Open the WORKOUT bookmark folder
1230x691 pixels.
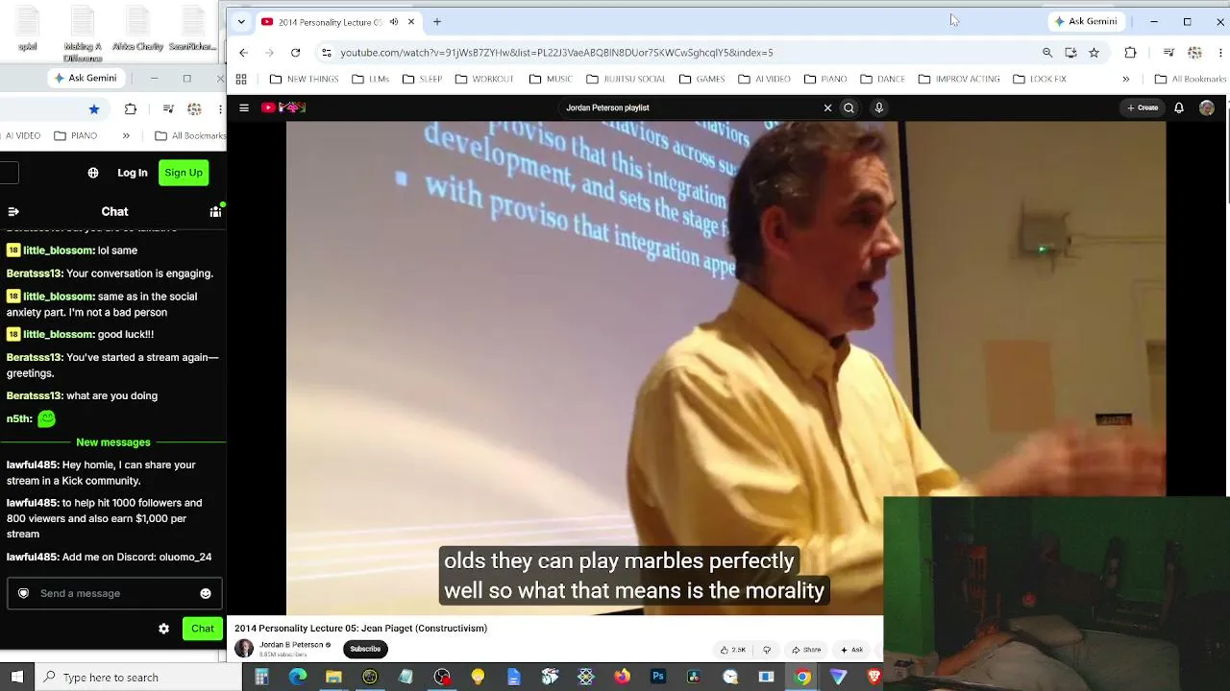click(x=484, y=79)
